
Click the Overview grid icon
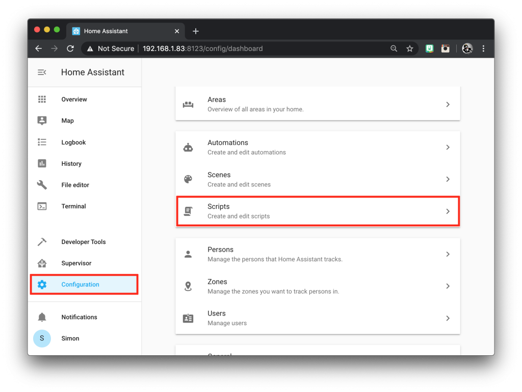42,100
